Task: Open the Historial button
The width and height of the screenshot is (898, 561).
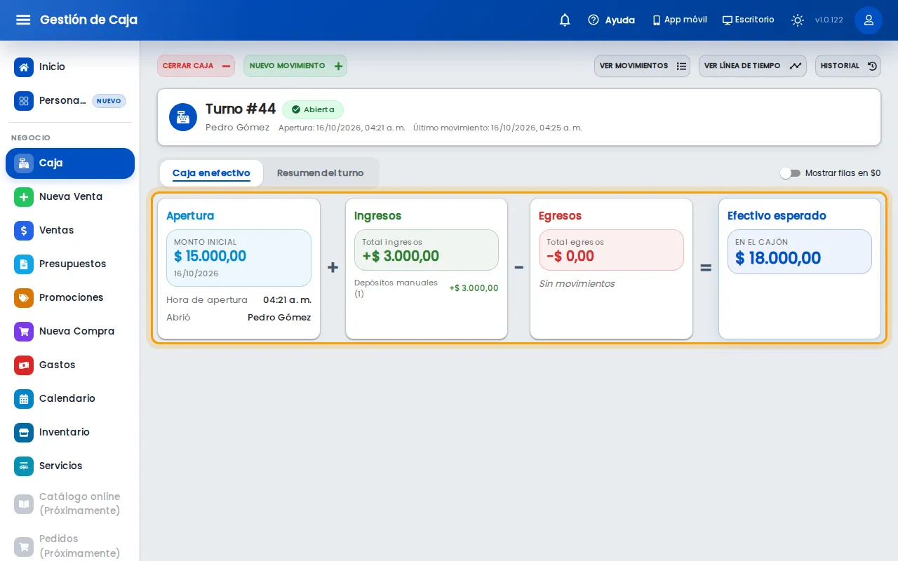Action: click(848, 66)
